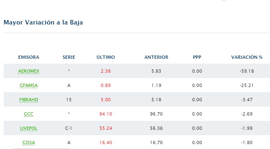Click the ANTERIOR column header
270x149 pixels.
pos(156,57)
